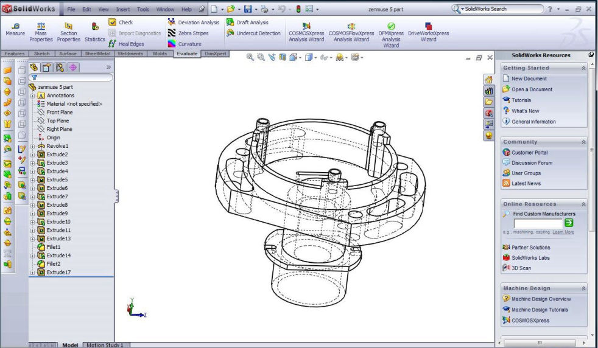Viewport: 598px width, 348px height.
Task: Click the Measure tool icon
Action: 15,26
